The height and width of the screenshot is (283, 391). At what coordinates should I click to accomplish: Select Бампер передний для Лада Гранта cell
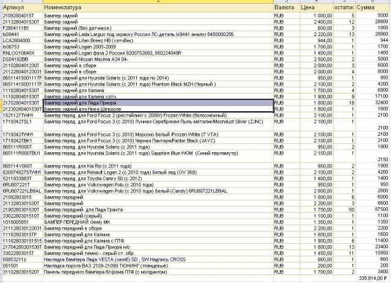tap(158, 210)
